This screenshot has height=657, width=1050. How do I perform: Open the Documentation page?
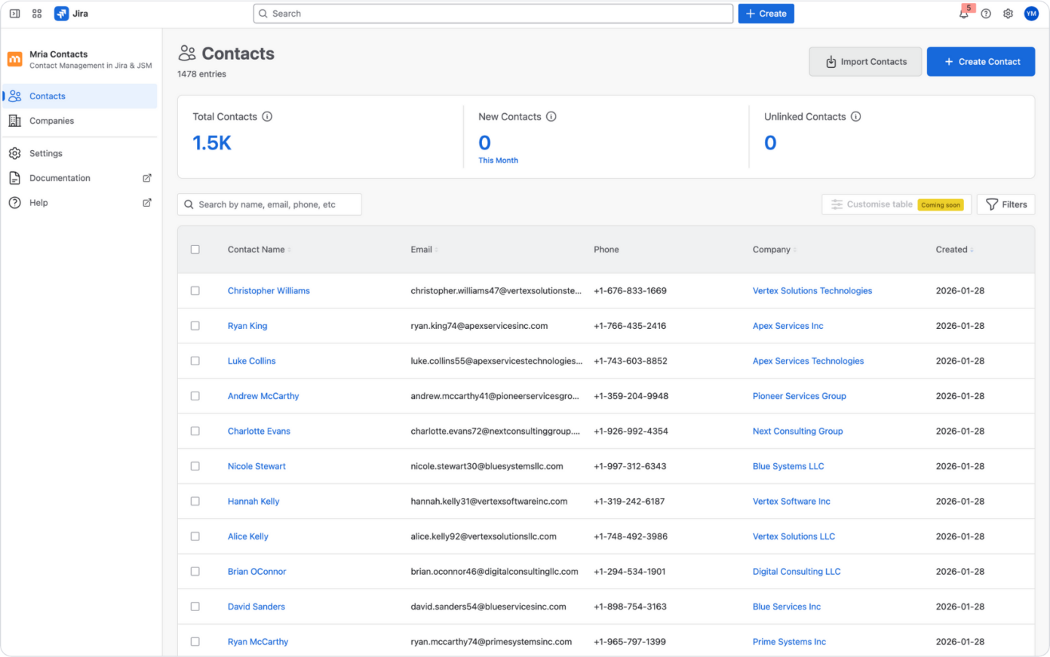coord(59,177)
